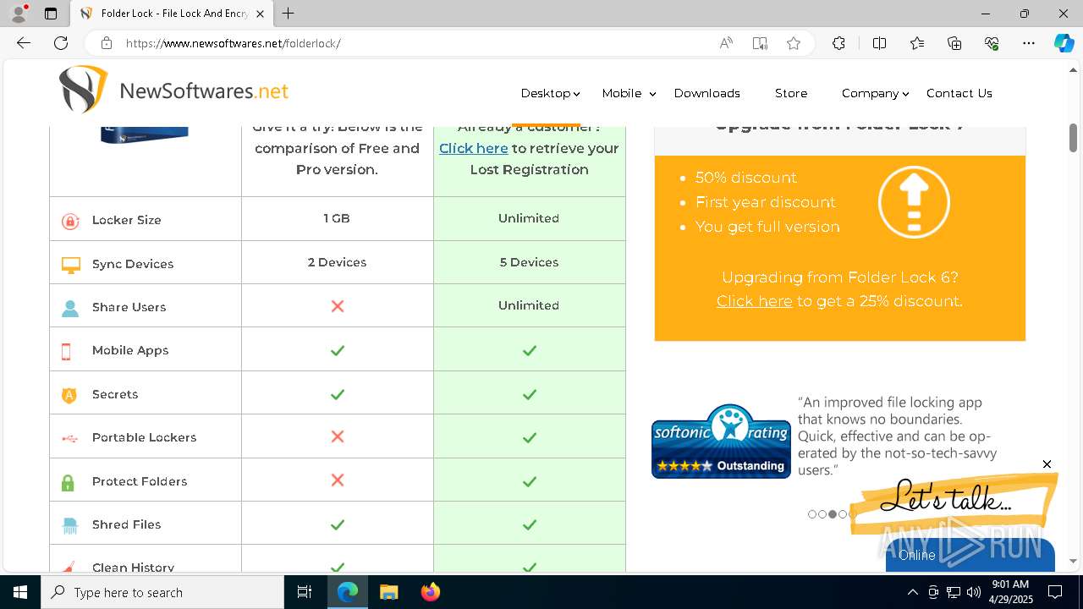
Task: Click here to retrieve Lost Registration
Action: pyautogui.click(x=474, y=148)
